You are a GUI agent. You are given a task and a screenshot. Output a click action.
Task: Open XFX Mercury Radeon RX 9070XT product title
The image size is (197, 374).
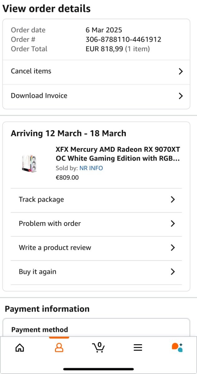pos(117,154)
